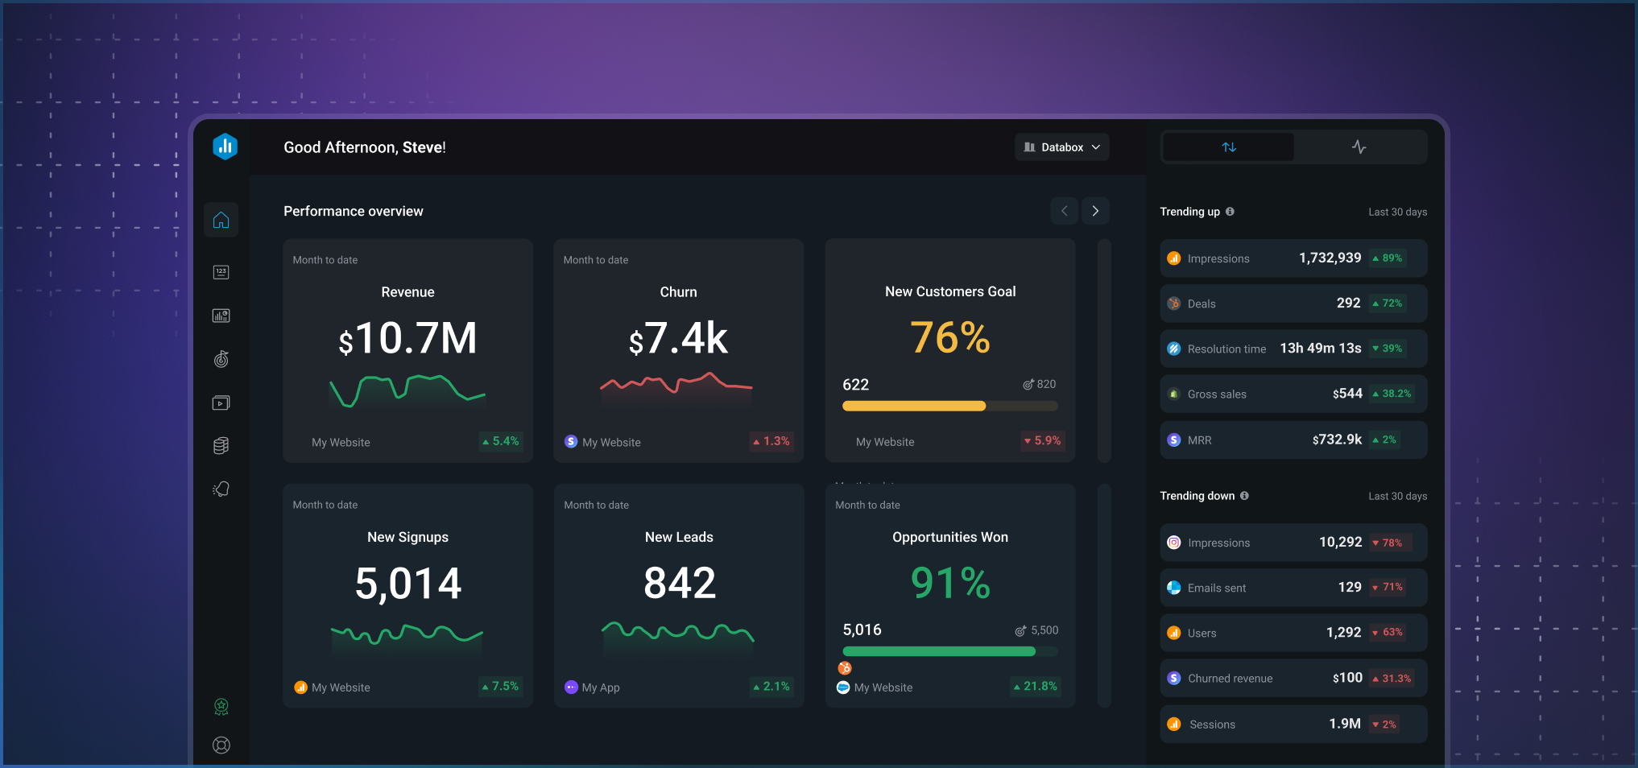Click the Databox logo at top left
Screen dimensions: 1638x768
pyautogui.click(x=224, y=147)
